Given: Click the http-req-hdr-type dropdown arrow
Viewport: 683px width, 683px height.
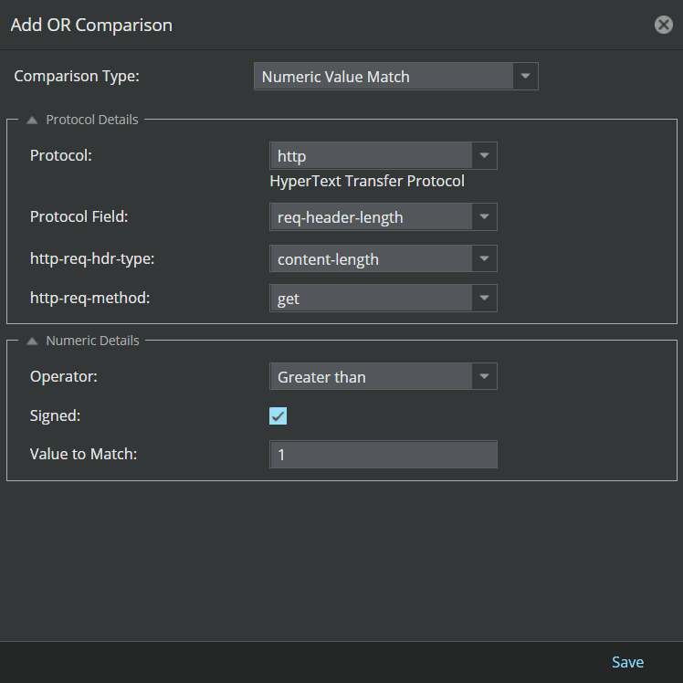Looking at the screenshot, I should [x=484, y=258].
